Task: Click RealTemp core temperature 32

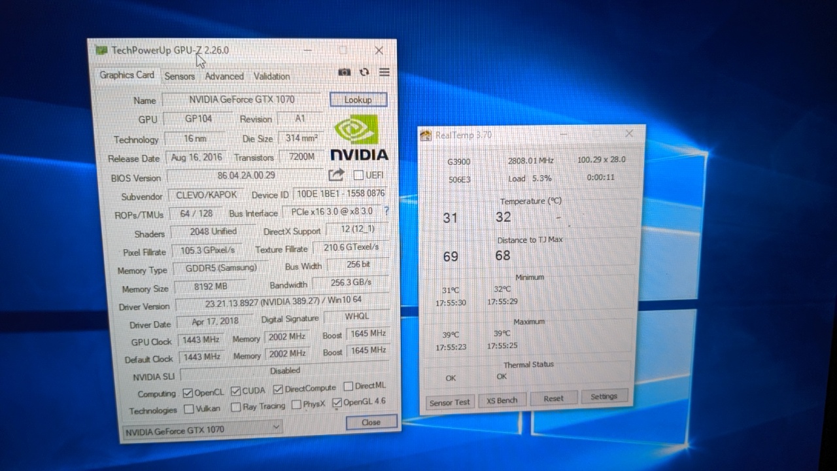Action: 503,217
